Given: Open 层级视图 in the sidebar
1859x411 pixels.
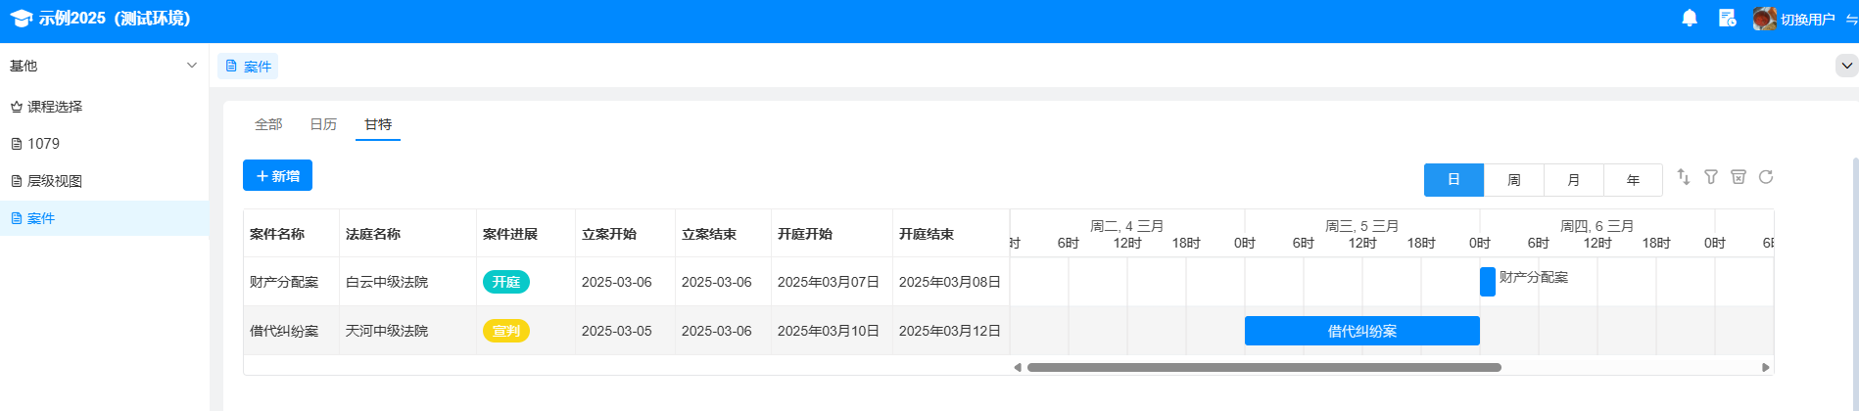Looking at the screenshot, I should (55, 181).
